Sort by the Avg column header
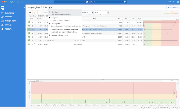Image resolution: width=180 pixels, height=109 pixels. [x=119, y=18]
